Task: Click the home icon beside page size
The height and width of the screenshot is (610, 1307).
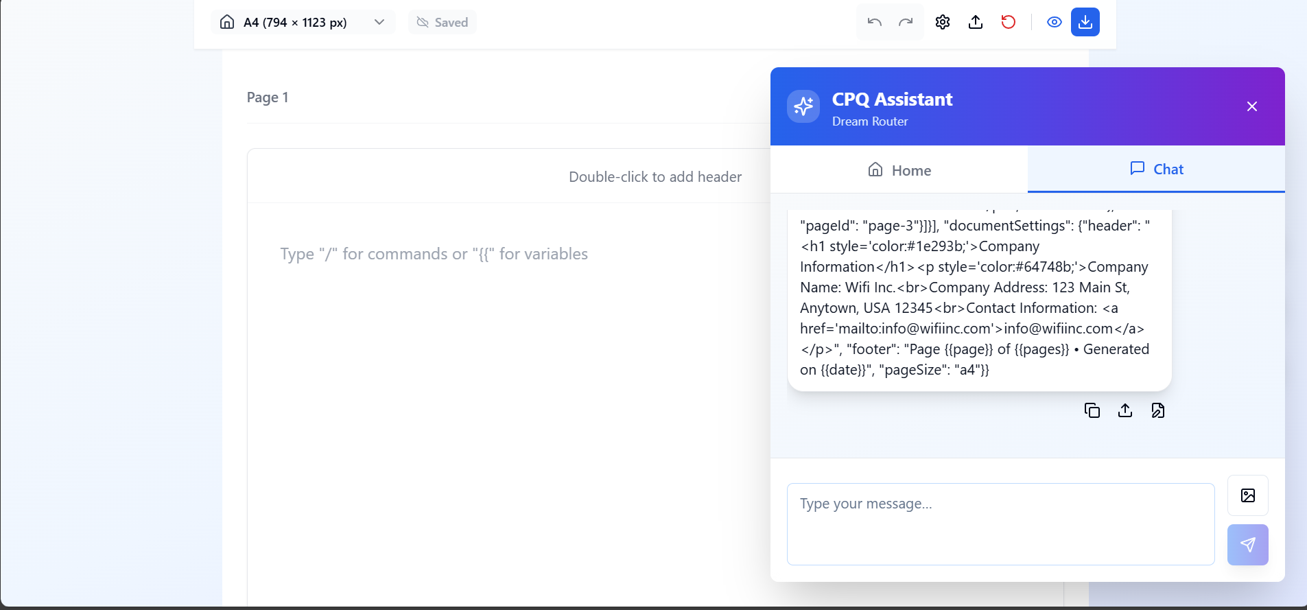Action: (x=227, y=22)
